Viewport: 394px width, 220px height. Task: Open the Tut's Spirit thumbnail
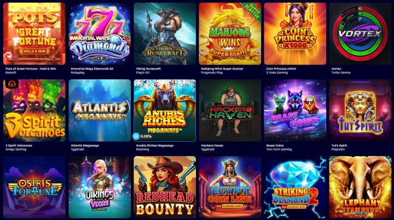(360, 111)
